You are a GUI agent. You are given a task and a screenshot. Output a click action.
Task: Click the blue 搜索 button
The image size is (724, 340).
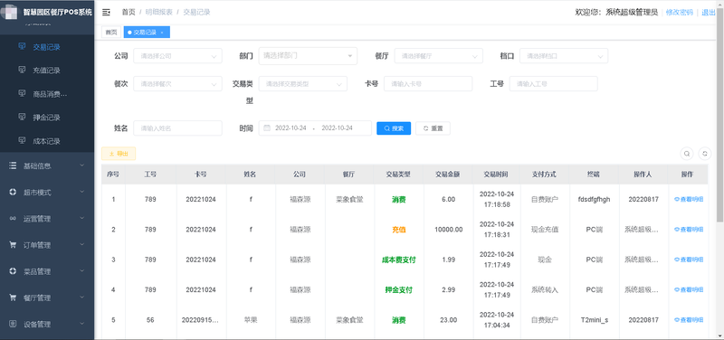point(394,128)
